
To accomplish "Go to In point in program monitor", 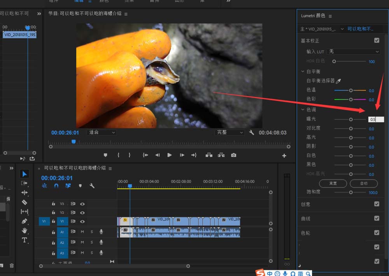I will (x=145, y=155).
